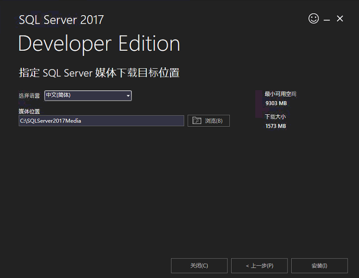Click the Developer Edition title text

(x=99, y=44)
